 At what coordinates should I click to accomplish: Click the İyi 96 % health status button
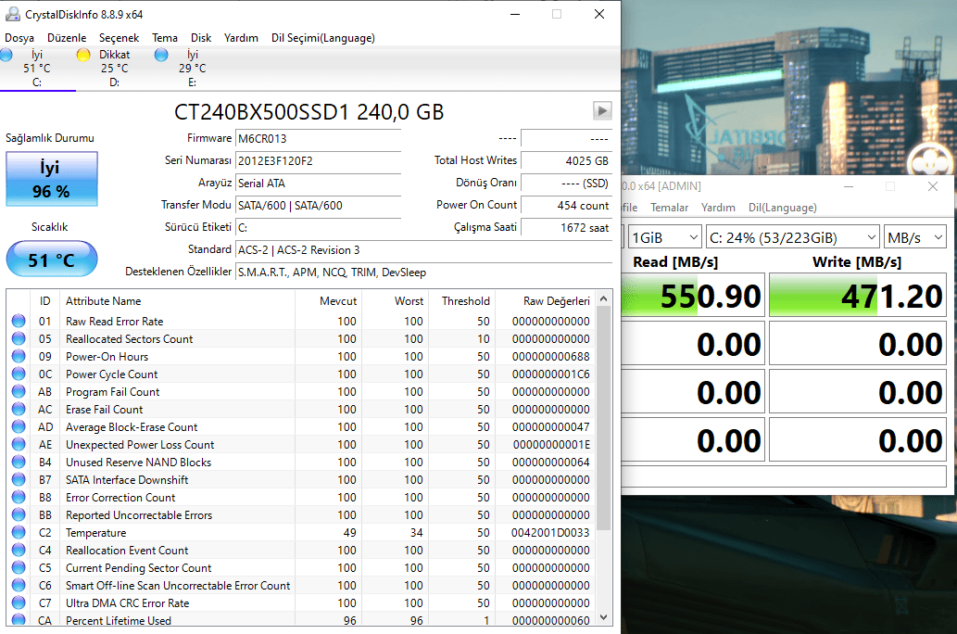pos(52,179)
